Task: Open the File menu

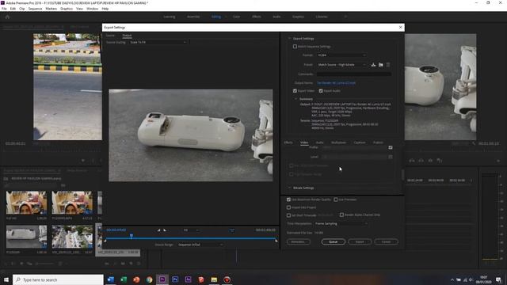Action: point(4,9)
